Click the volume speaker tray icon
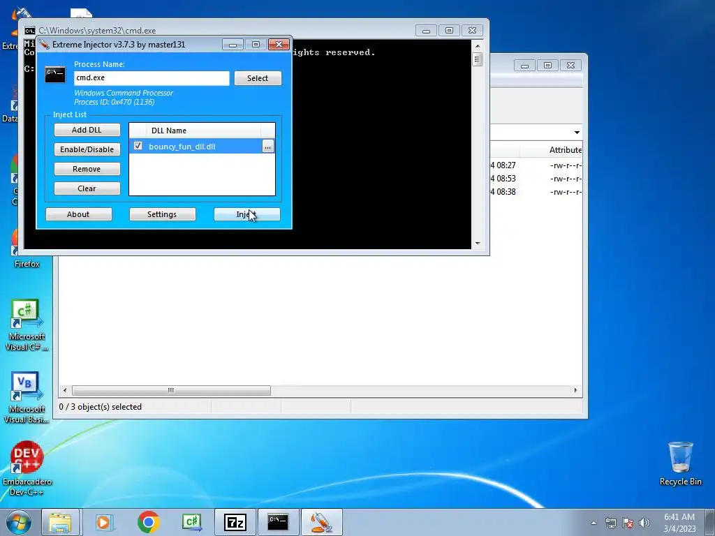 coord(644,523)
